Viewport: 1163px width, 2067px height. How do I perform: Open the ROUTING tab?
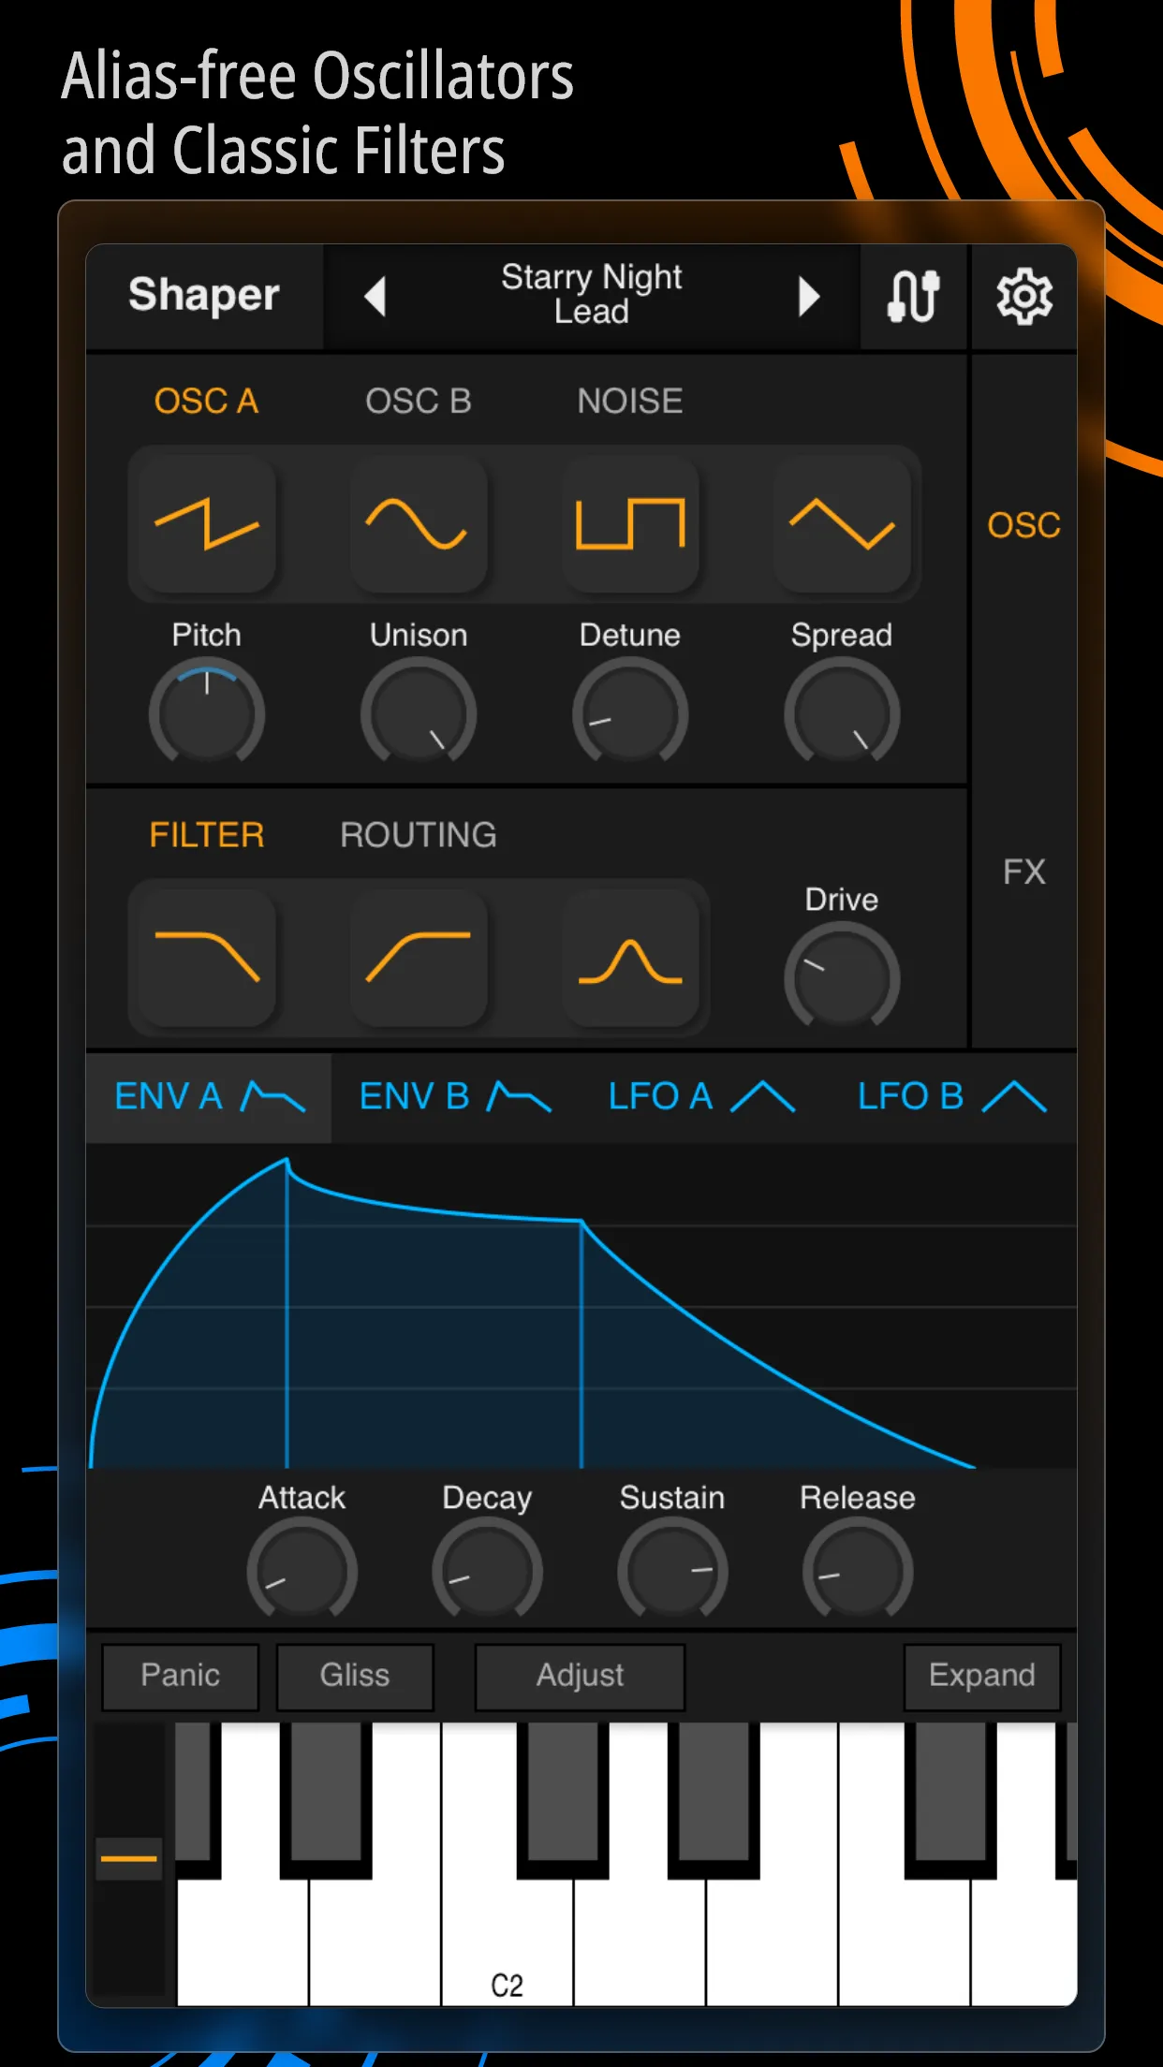point(418,835)
